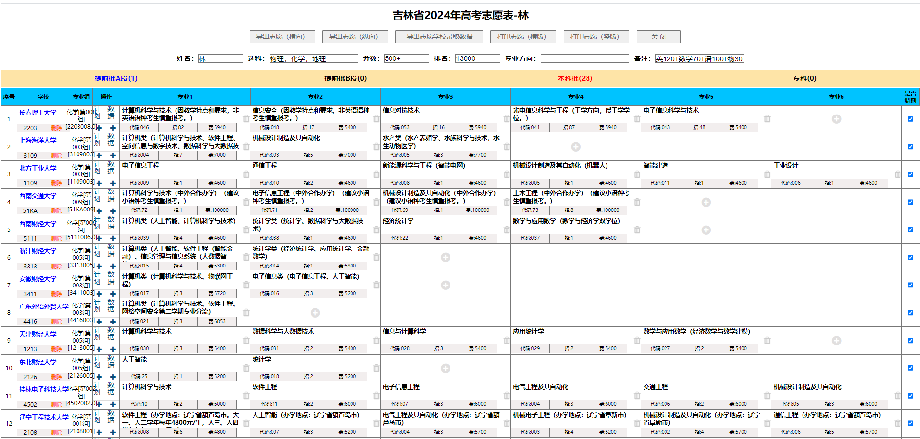The width and height of the screenshot is (920, 439).
Task: Toggle adjustment checkbox for 广东外语外贸大学
Action: (x=910, y=313)
